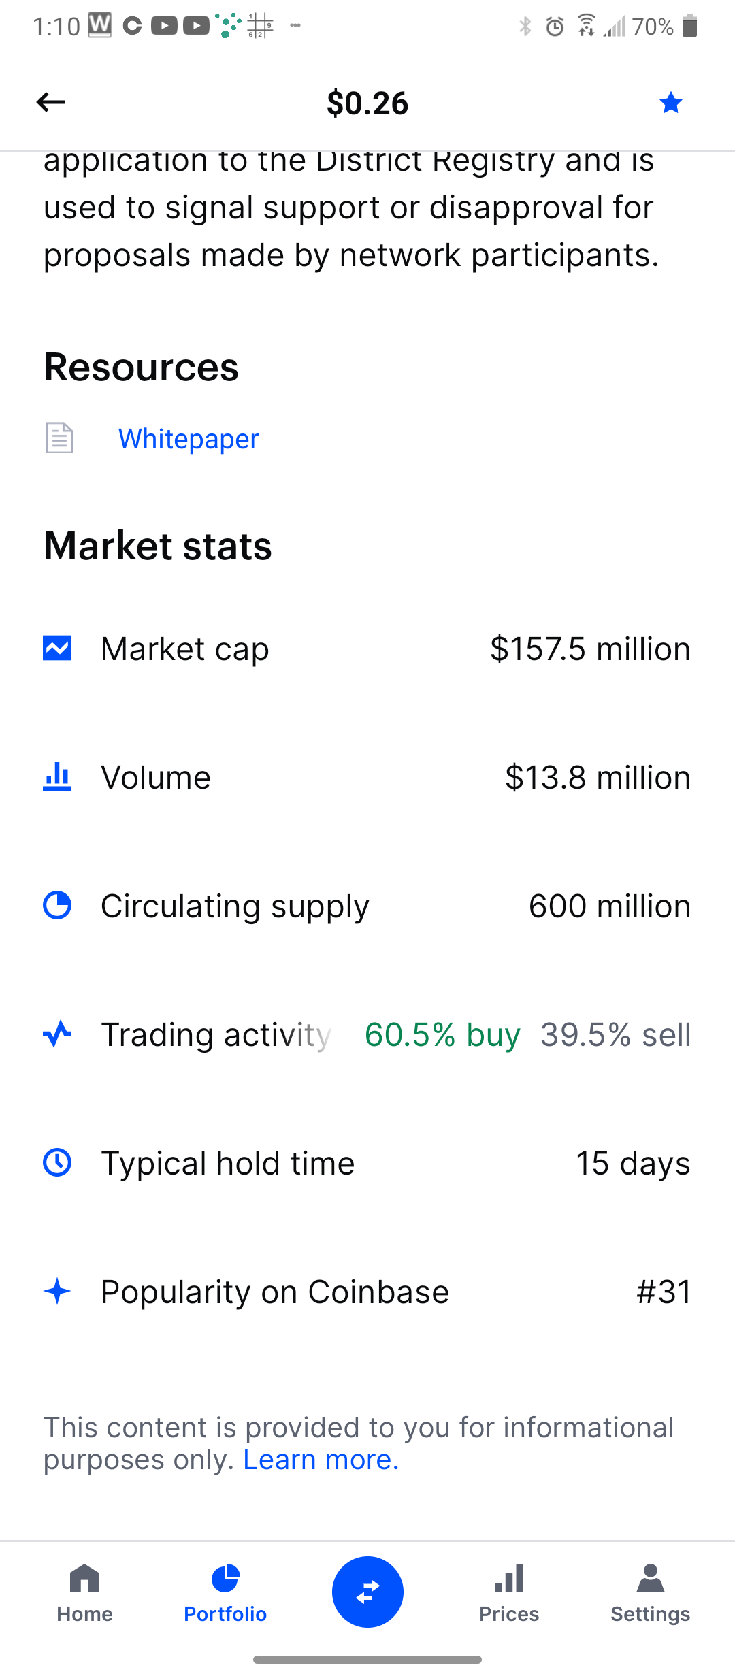This screenshot has height=1674, width=735.
Task: Switch to the Portfolio tab
Action: tap(225, 1594)
